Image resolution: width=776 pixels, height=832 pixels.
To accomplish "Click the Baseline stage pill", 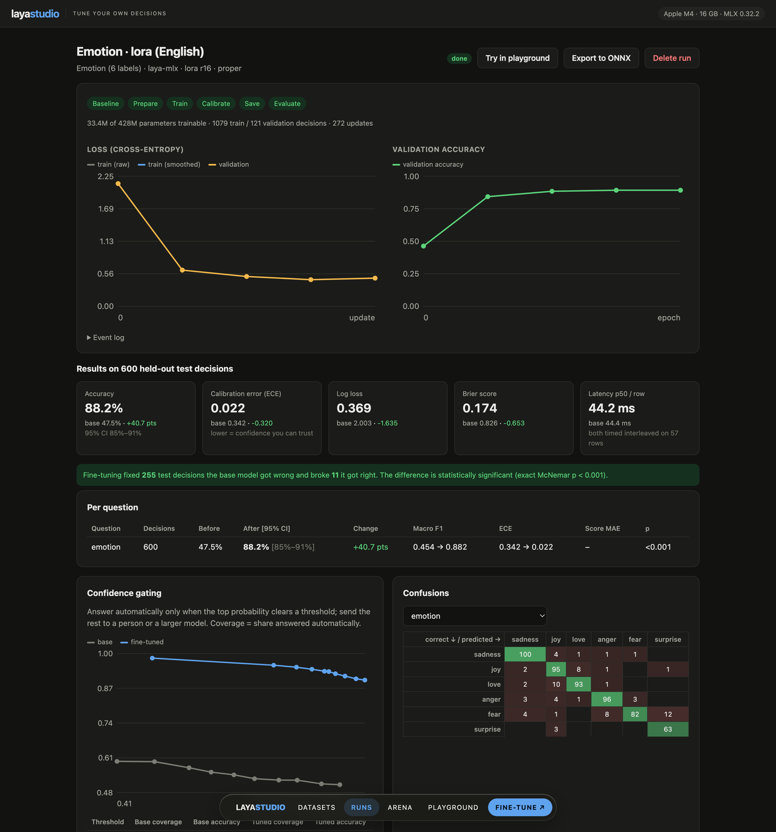I will coord(105,104).
